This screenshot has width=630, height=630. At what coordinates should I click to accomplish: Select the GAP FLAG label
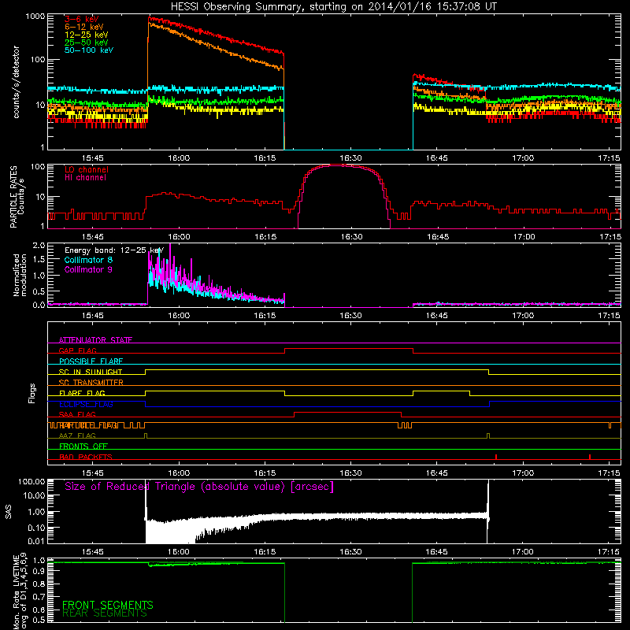[77, 350]
